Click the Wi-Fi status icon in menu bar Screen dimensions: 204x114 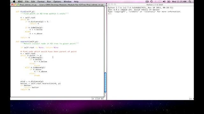click(160, 2)
